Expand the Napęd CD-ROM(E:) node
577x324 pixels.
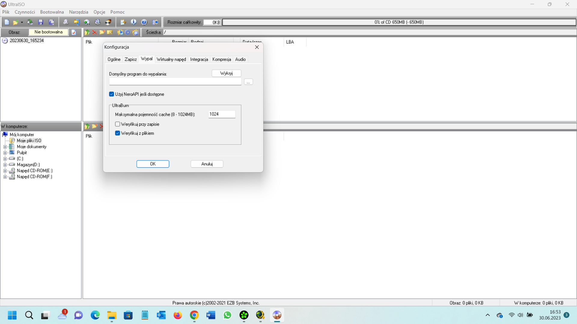pos(5,171)
